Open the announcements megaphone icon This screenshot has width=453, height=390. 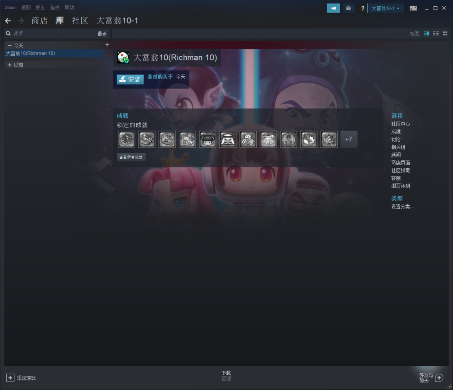(333, 8)
